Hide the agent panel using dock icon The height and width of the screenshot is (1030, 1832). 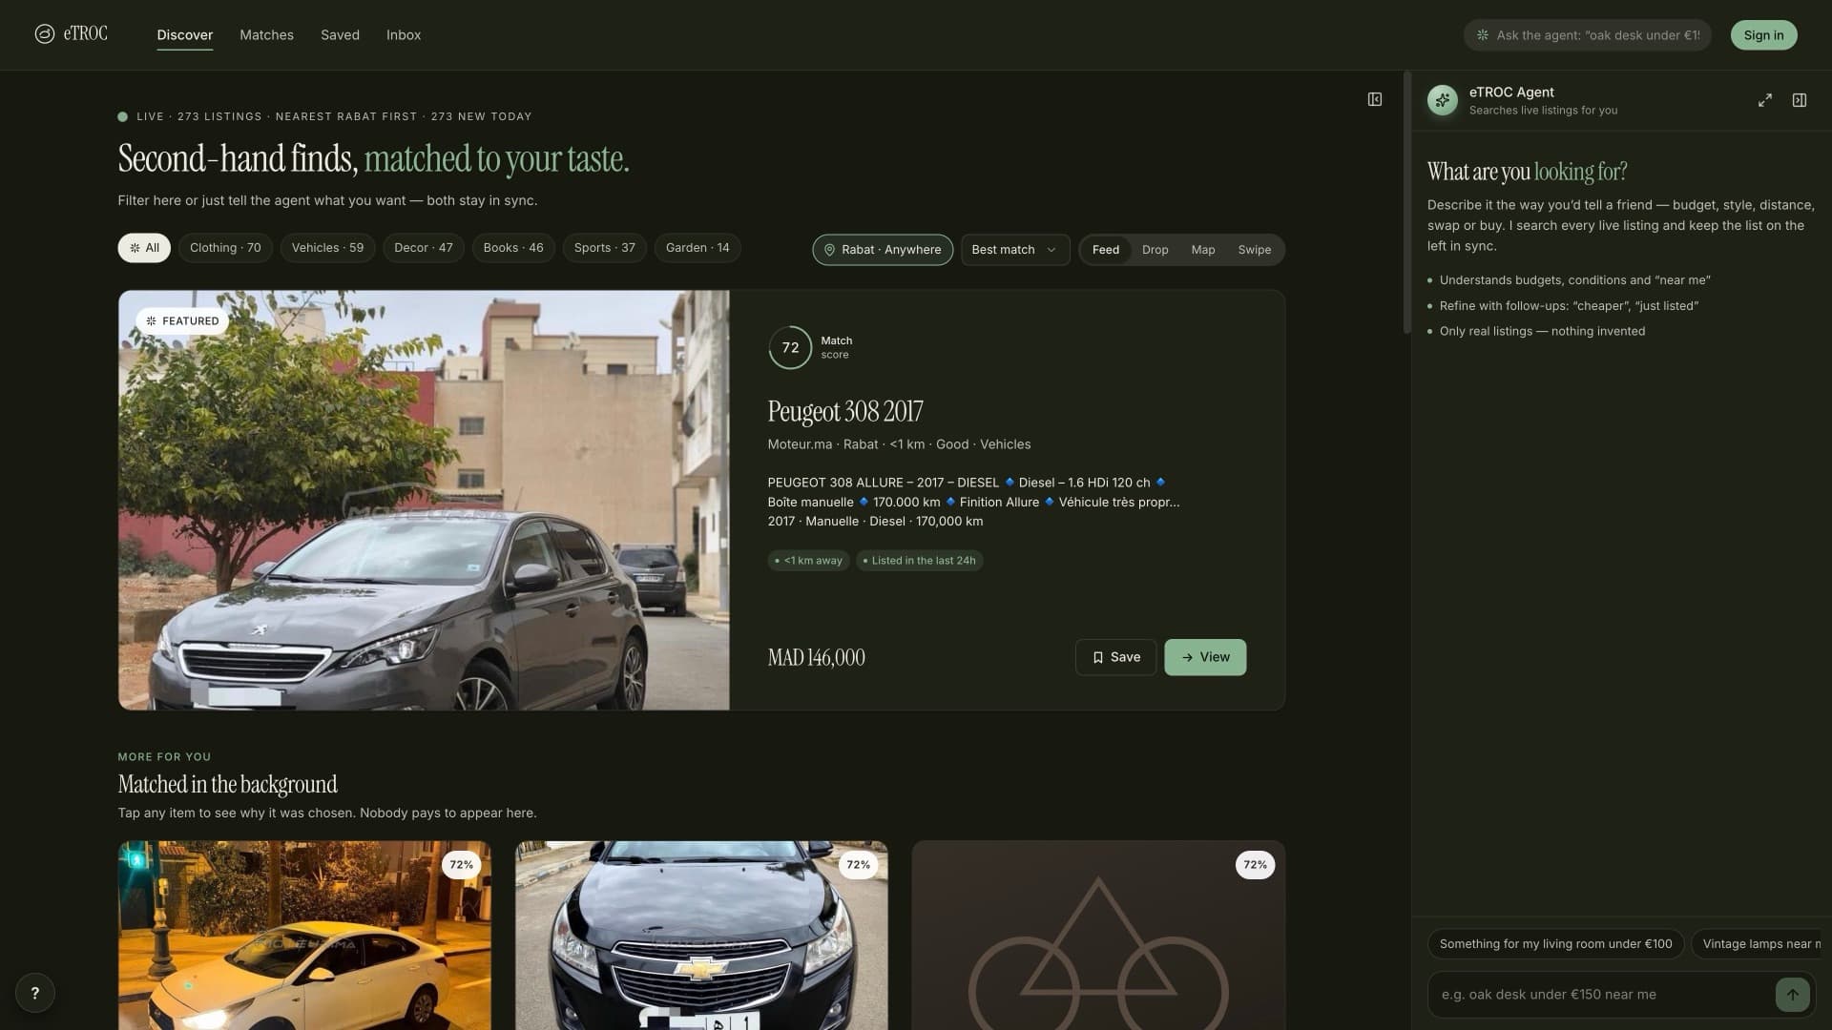(1800, 100)
